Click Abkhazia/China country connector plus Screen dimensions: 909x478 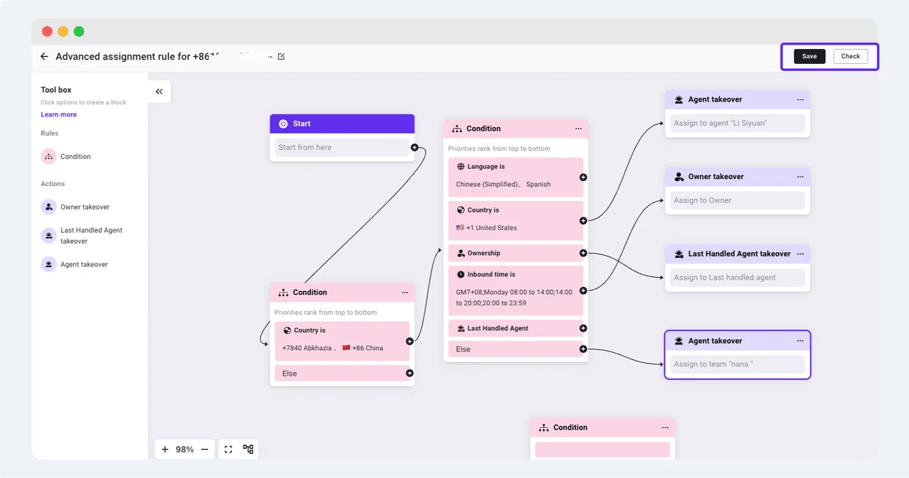click(x=410, y=342)
